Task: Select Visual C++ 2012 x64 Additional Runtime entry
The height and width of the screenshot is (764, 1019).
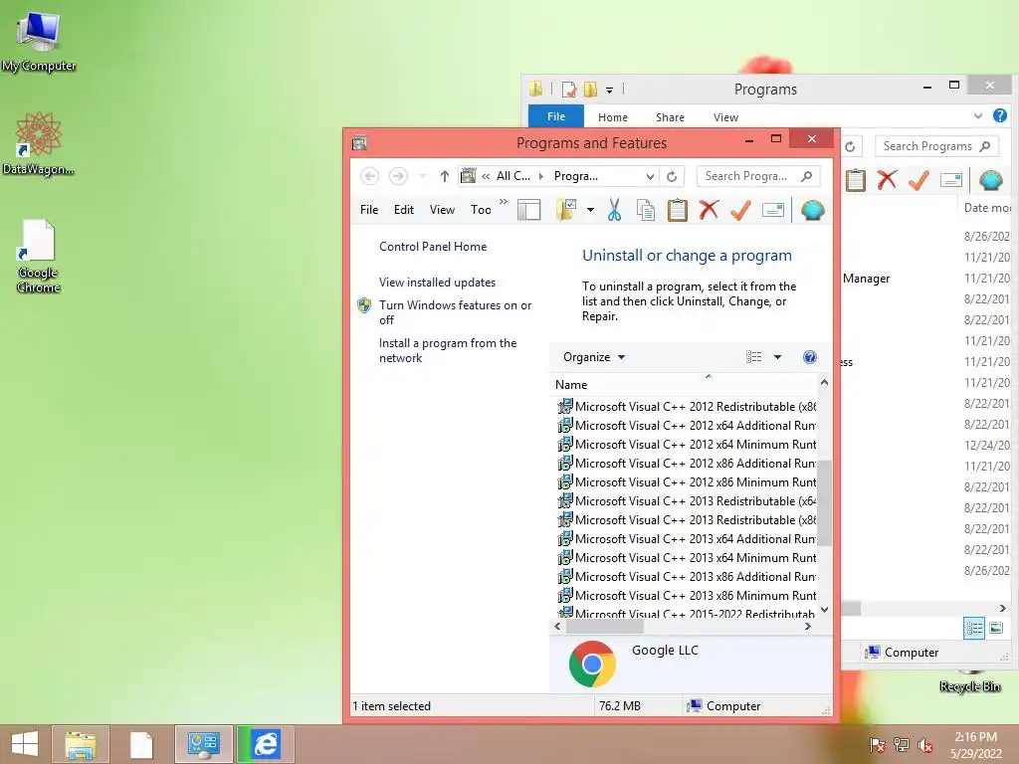Action: click(x=687, y=426)
